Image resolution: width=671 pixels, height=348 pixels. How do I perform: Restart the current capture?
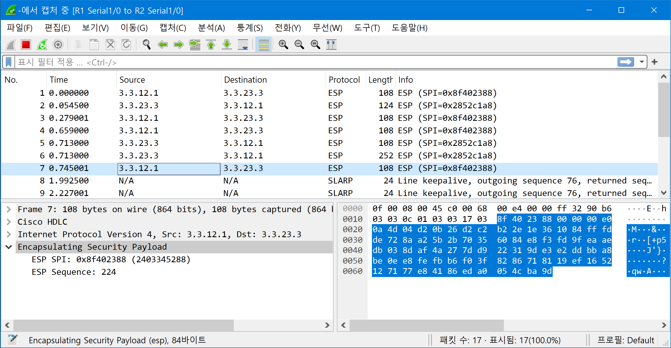[x=42, y=45]
